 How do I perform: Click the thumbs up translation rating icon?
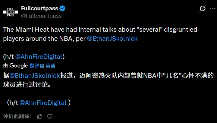click(x=40, y=116)
